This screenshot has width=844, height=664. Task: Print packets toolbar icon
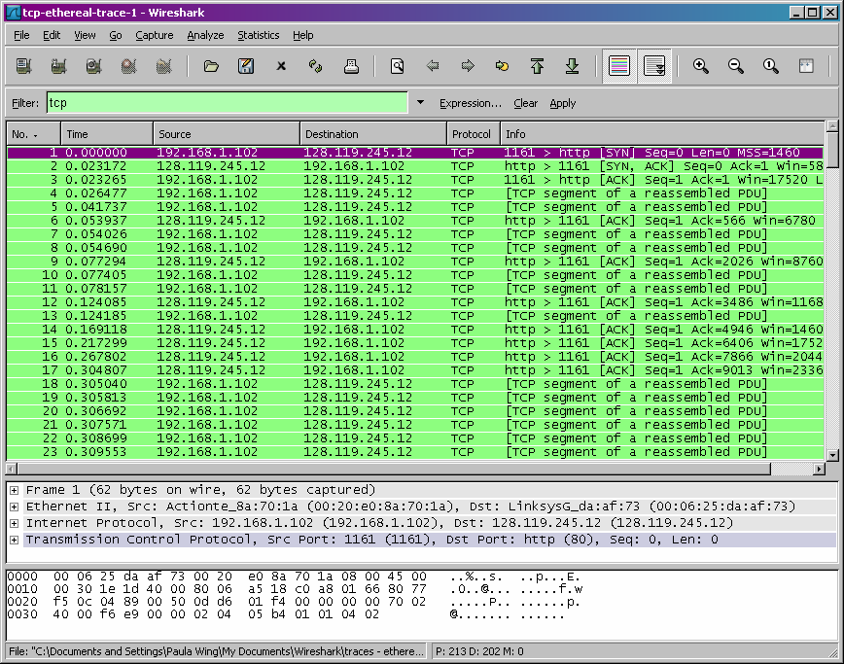click(351, 66)
